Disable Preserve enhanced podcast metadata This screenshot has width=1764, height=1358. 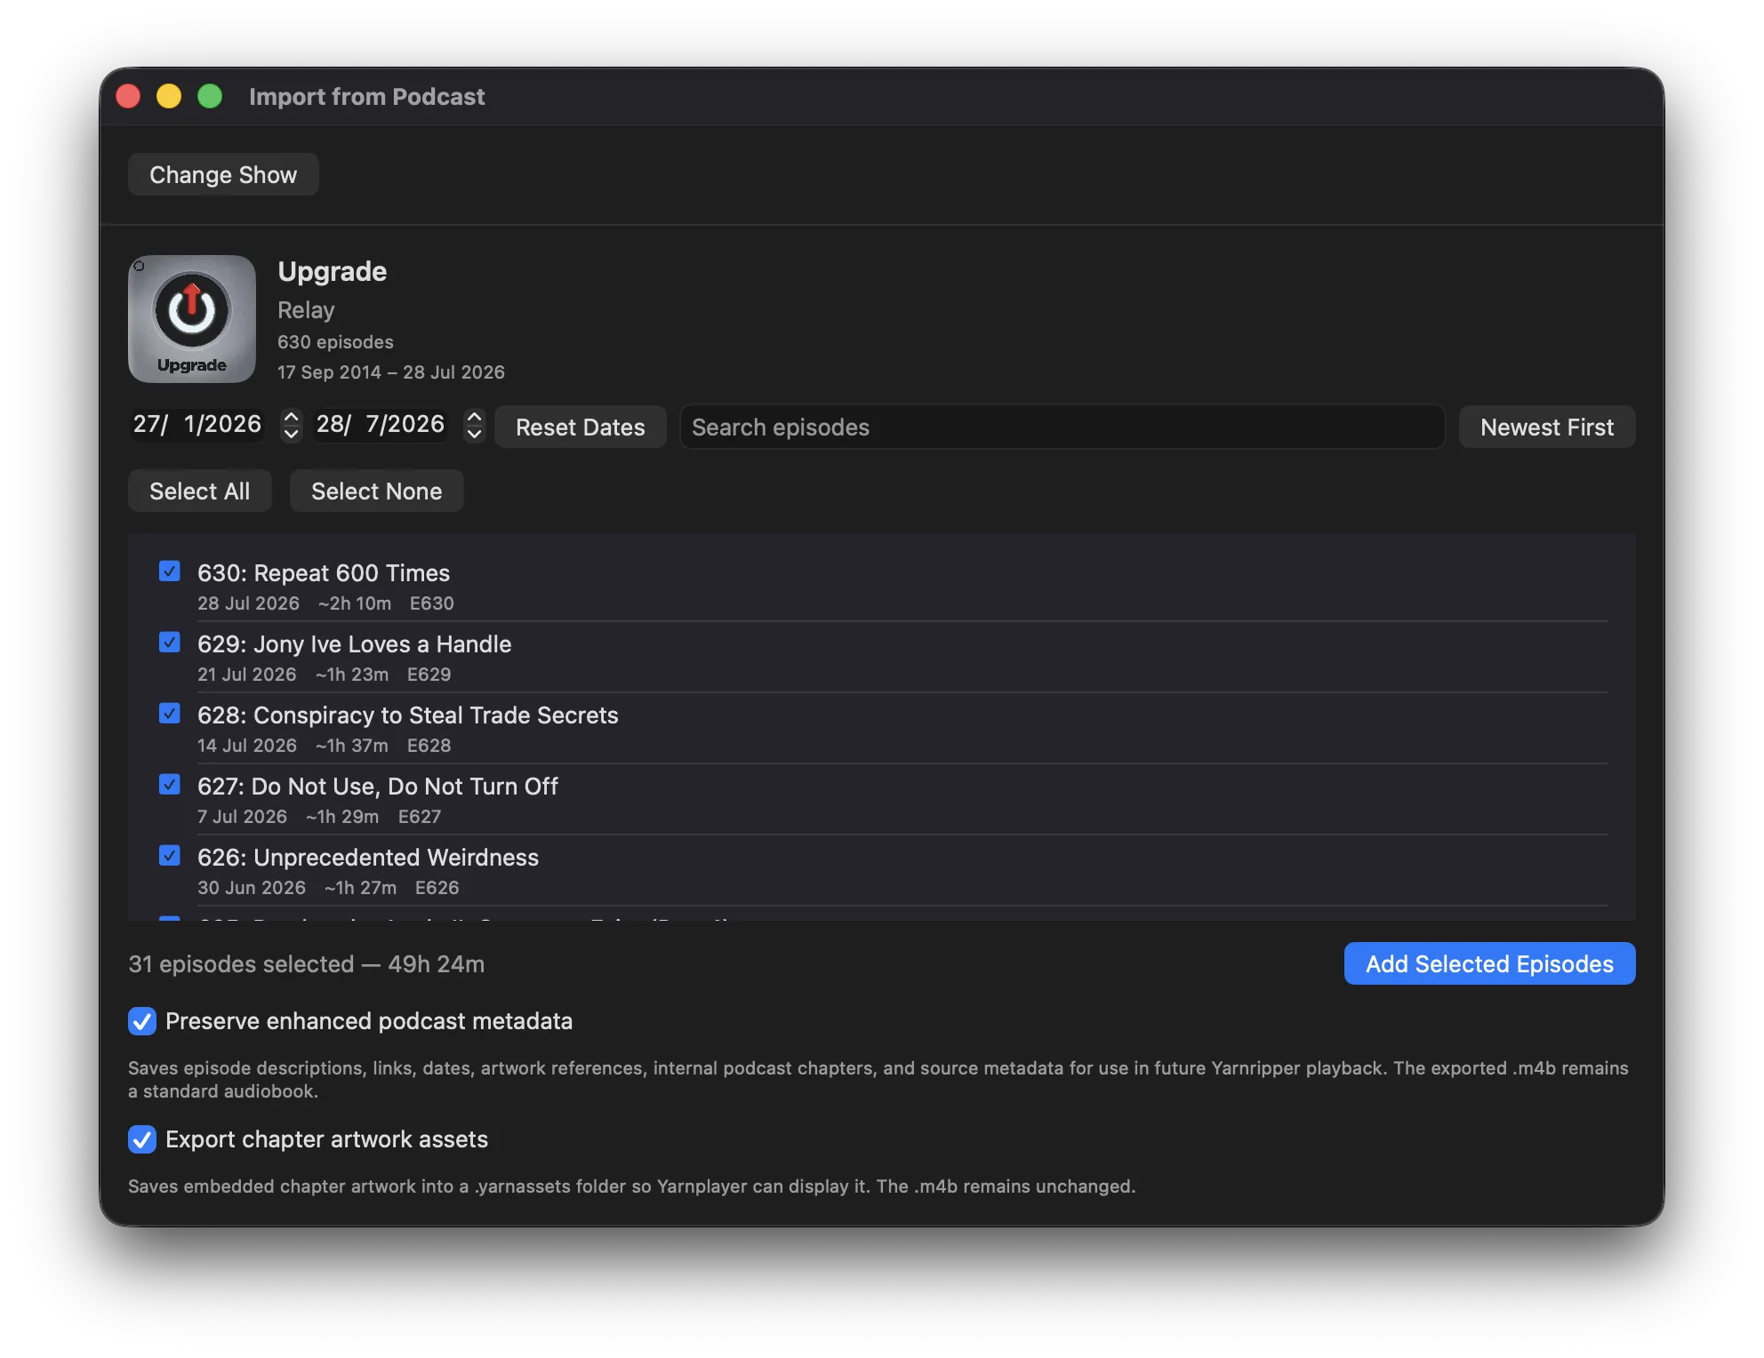click(x=142, y=1021)
